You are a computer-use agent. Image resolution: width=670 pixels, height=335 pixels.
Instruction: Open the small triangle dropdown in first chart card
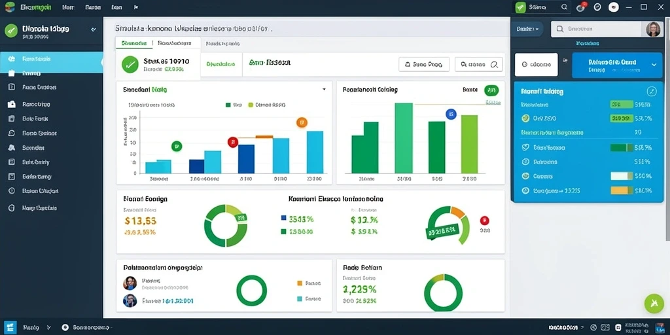point(324,90)
